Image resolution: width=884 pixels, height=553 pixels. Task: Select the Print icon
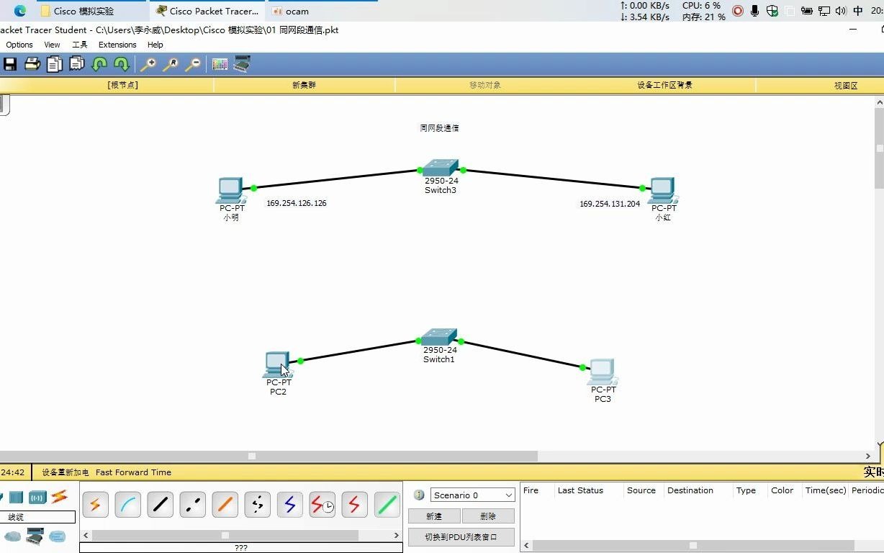coord(32,64)
